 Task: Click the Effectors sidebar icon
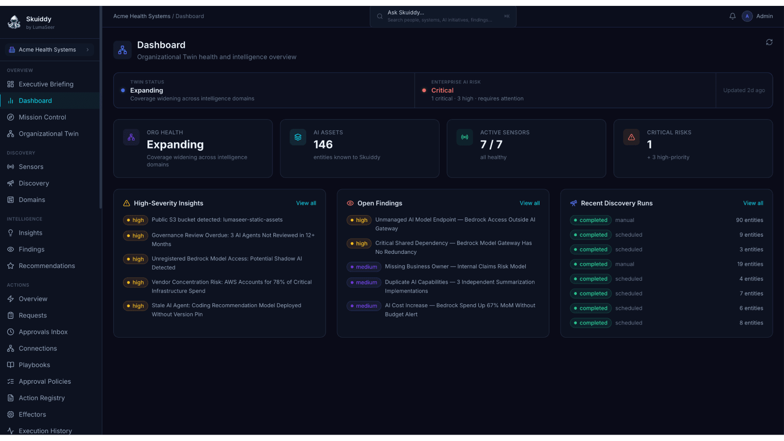coord(10,415)
